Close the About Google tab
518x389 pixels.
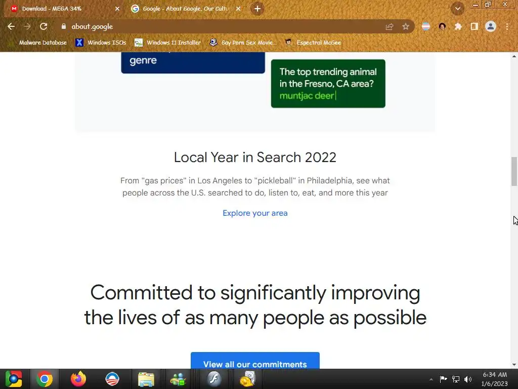point(238,9)
